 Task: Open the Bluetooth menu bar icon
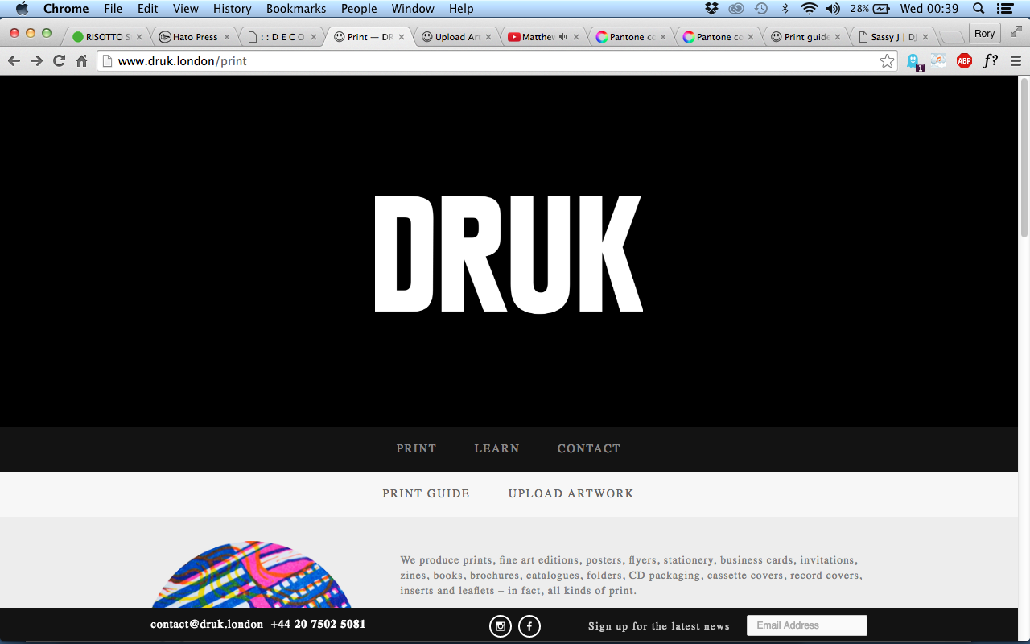tap(785, 9)
